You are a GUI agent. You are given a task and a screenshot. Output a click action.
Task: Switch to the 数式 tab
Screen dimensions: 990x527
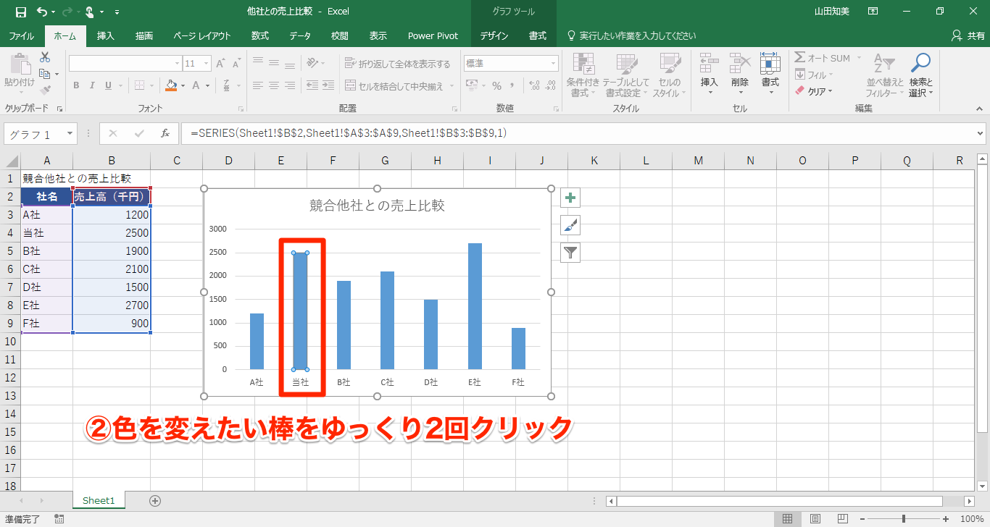point(260,36)
